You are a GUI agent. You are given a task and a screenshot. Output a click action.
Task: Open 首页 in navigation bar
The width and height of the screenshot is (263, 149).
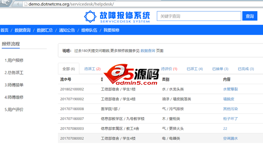4,30
